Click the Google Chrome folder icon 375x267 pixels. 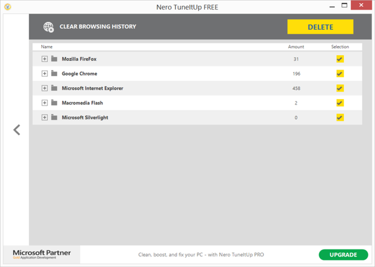click(54, 73)
